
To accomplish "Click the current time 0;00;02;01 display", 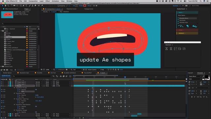I will pyautogui.click(x=6, y=76).
